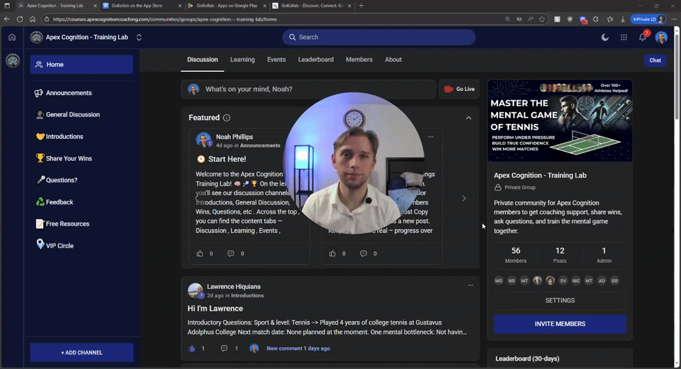
Task: Click the Master the Mental Game banner
Action: 560,121
